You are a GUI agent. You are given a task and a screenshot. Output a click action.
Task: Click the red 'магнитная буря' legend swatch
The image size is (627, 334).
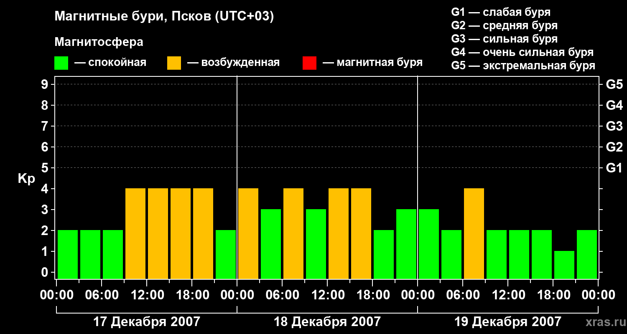309,63
